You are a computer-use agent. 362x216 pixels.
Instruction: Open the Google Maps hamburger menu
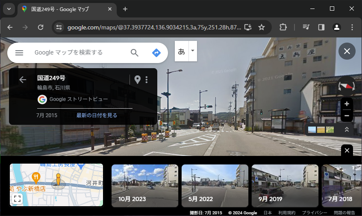[x=19, y=53]
